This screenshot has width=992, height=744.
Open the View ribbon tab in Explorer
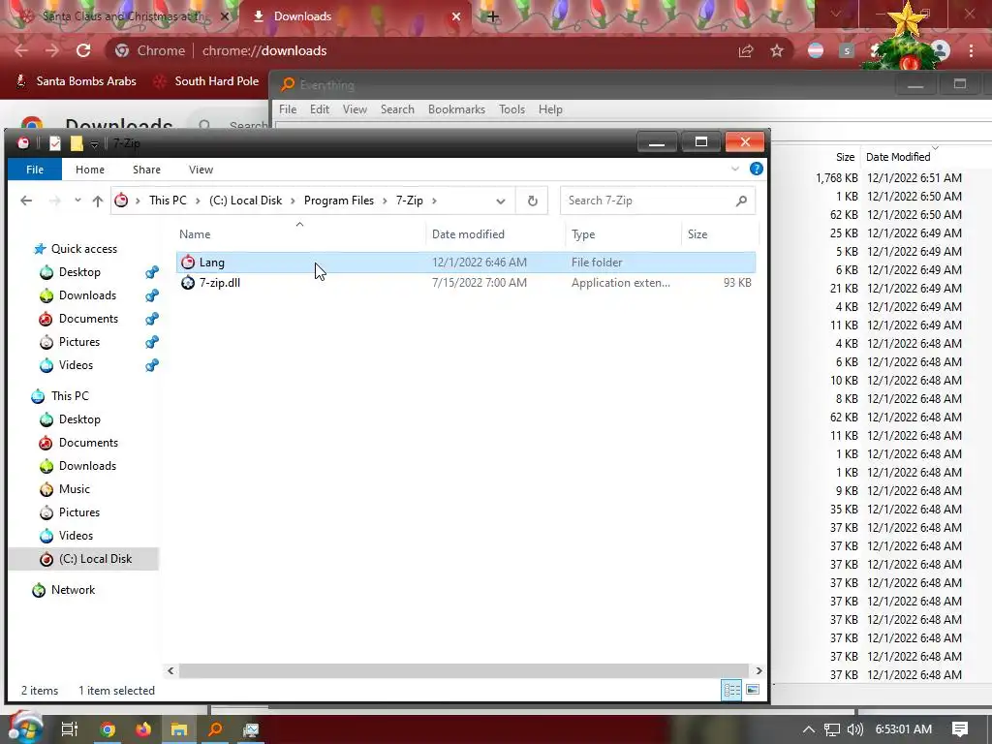point(201,170)
